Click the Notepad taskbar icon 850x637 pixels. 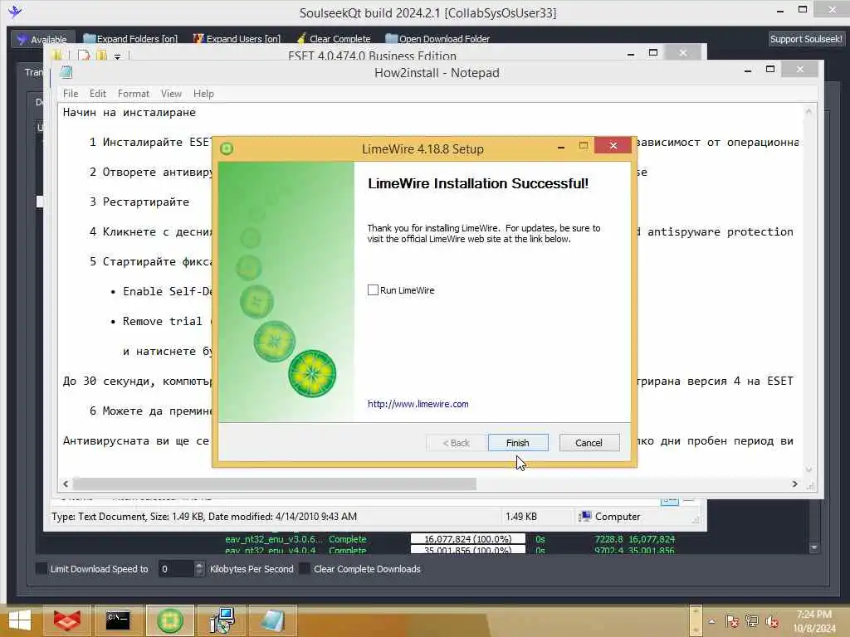272,620
